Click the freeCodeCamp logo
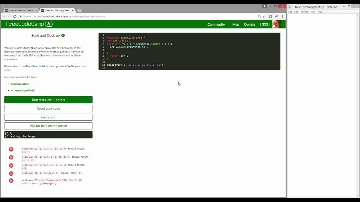360x202 pixels. click(x=29, y=24)
